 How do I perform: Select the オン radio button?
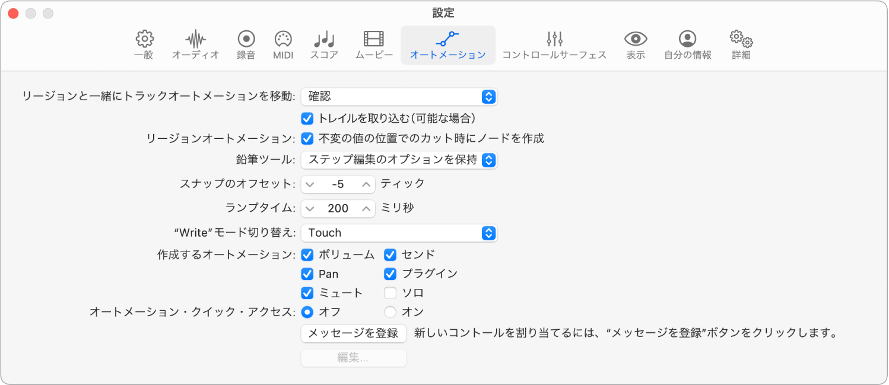pyautogui.click(x=390, y=311)
